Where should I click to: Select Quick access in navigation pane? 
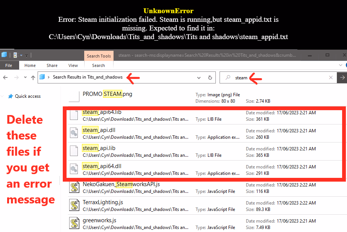point(28,96)
